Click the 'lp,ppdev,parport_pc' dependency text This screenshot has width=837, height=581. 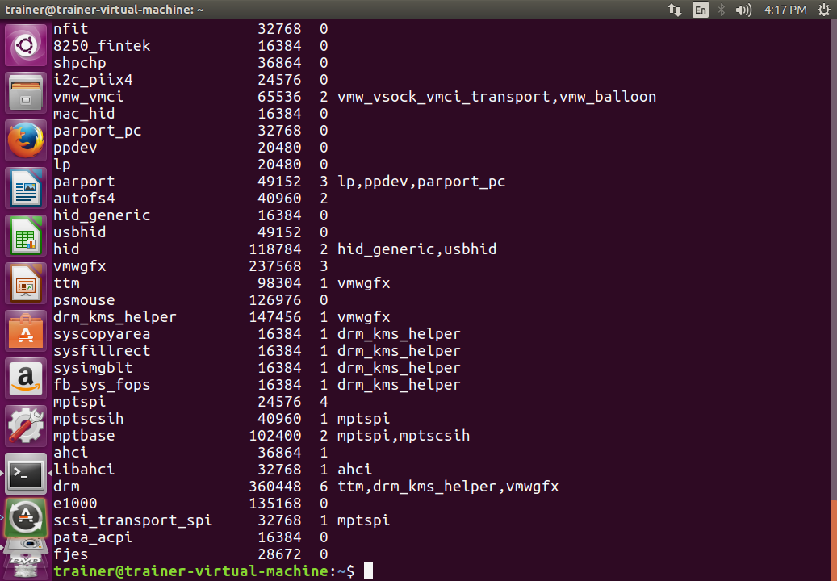pos(421,182)
